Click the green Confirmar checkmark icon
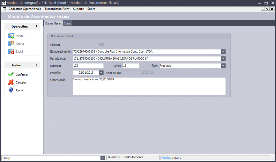 pos(11,74)
